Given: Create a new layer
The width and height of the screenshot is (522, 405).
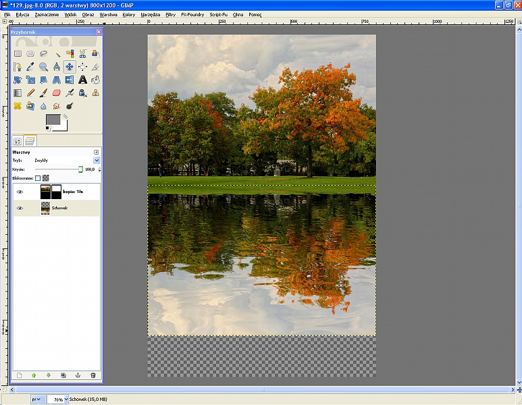Looking at the screenshot, I should pos(19,375).
